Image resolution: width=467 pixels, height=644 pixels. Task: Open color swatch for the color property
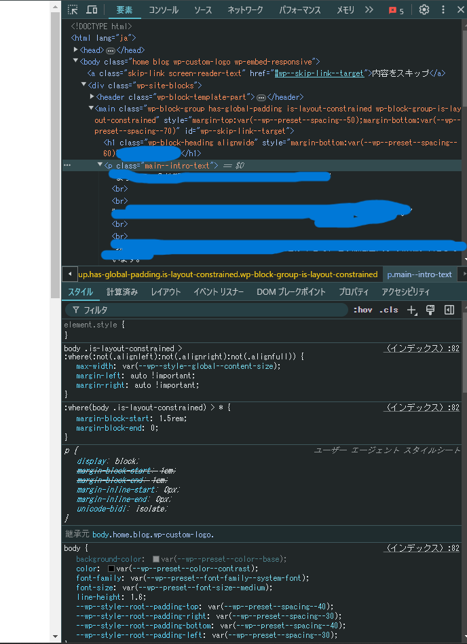[x=110, y=568]
